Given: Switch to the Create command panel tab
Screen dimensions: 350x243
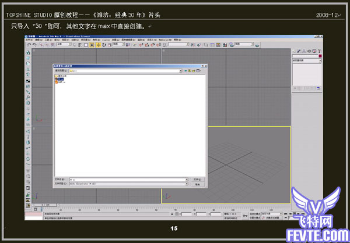Looking at the screenshot, I should click(x=295, y=51).
